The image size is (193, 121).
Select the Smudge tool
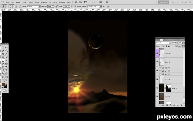(3, 67)
